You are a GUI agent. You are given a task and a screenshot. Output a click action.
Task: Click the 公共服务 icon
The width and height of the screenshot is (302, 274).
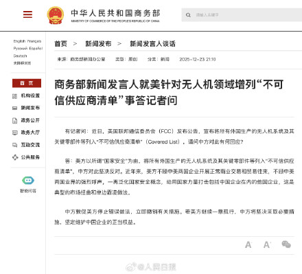15,157
